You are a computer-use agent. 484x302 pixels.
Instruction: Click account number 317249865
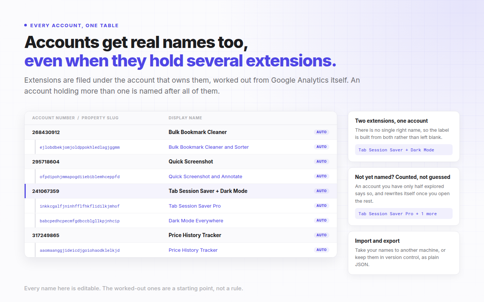[x=46, y=235]
